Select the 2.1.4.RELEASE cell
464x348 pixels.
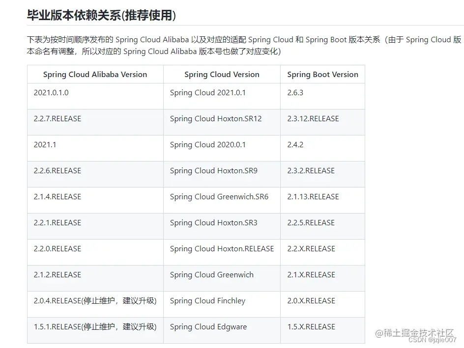click(x=95, y=200)
